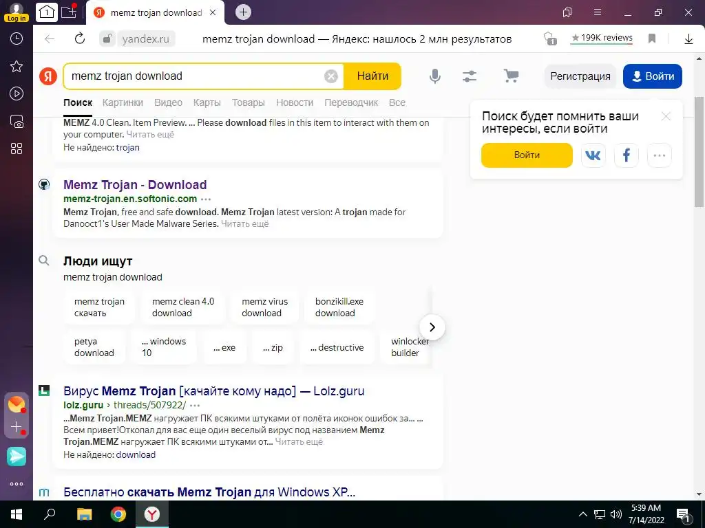Select suggestion memz trojan скачать

[99, 307]
